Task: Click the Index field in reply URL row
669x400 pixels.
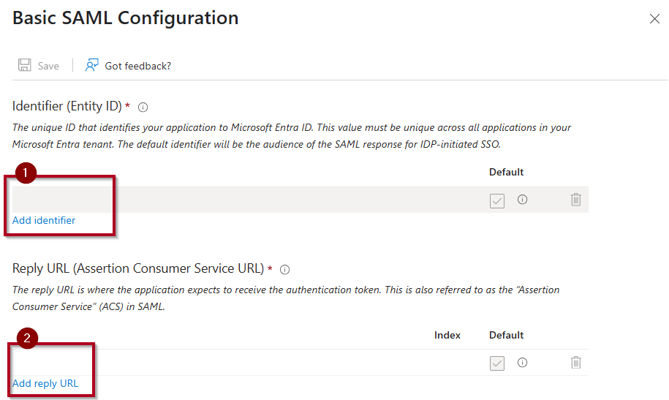Action: pos(447,363)
